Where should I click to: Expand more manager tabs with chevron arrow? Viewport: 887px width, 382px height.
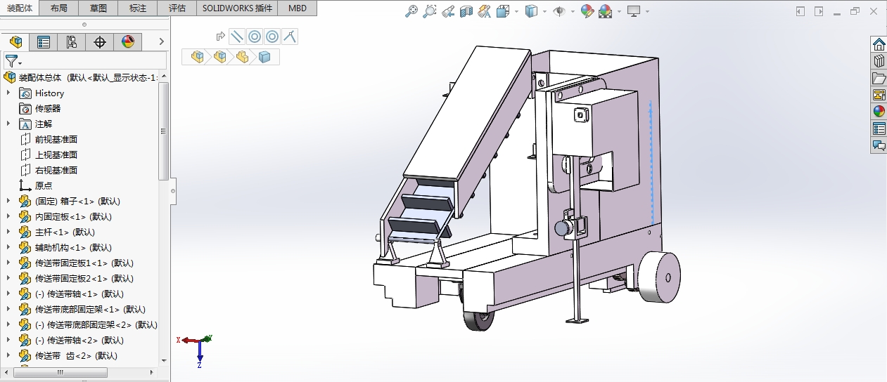[x=161, y=42]
